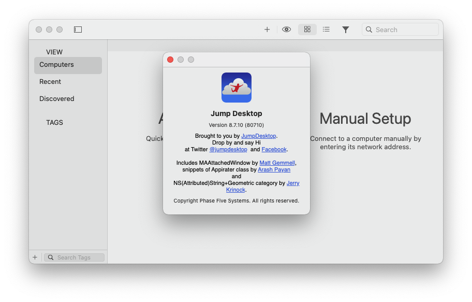Viewport: 472px width, 302px height.
Task: Open the Arash Payan link
Action: point(274,170)
